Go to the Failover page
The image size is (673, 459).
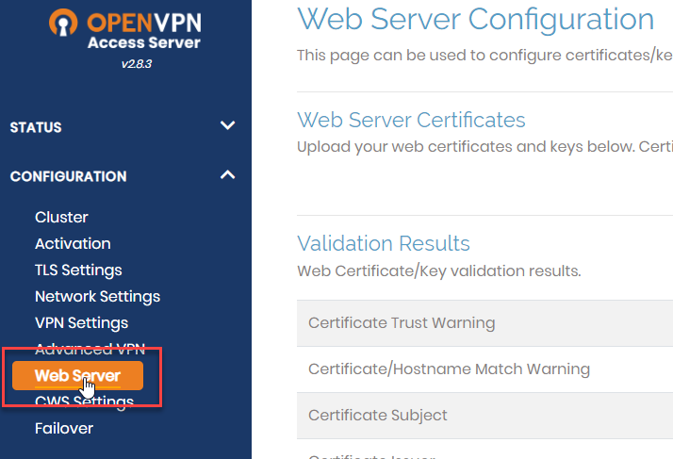(64, 429)
